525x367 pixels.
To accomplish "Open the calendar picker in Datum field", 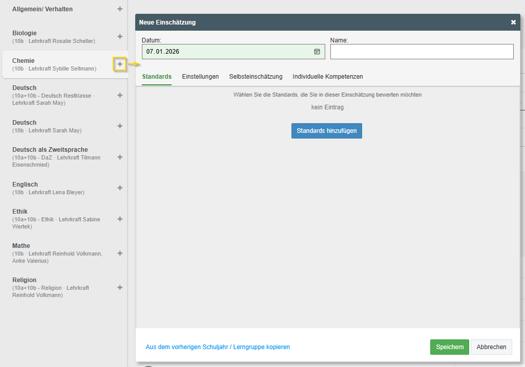I will 317,52.
